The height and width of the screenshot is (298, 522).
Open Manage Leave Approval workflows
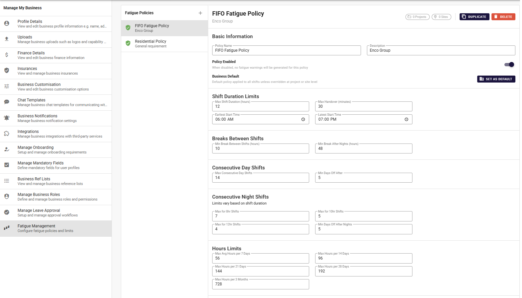coord(56,213)
